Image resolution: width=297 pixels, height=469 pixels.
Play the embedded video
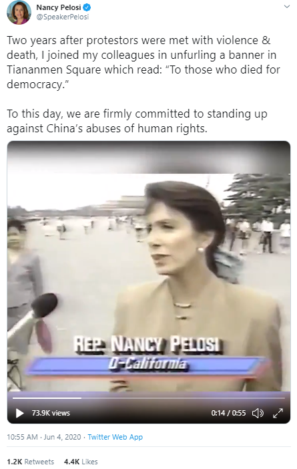pyautogui.click(x=20, y=413)
